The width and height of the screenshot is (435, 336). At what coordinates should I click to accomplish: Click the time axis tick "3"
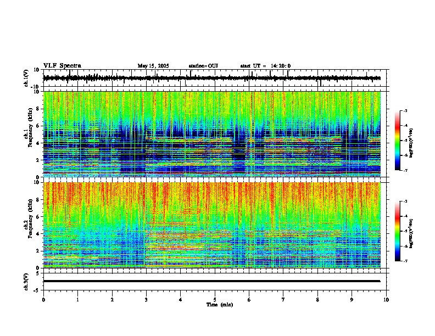click(x=146, y=300)
